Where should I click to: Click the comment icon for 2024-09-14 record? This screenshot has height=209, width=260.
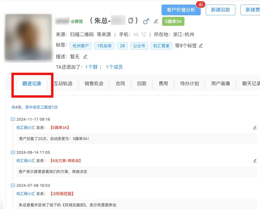[13, 152]
